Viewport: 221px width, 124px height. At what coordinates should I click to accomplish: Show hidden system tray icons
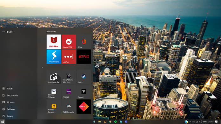(x=190, y=122)
